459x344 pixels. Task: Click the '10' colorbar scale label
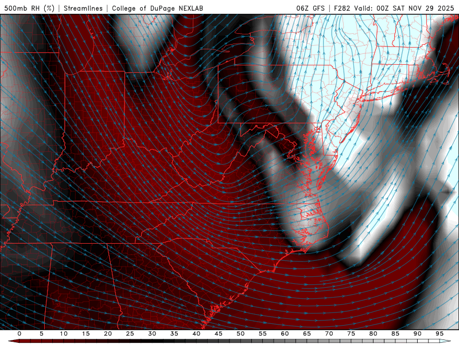point(64,334)
